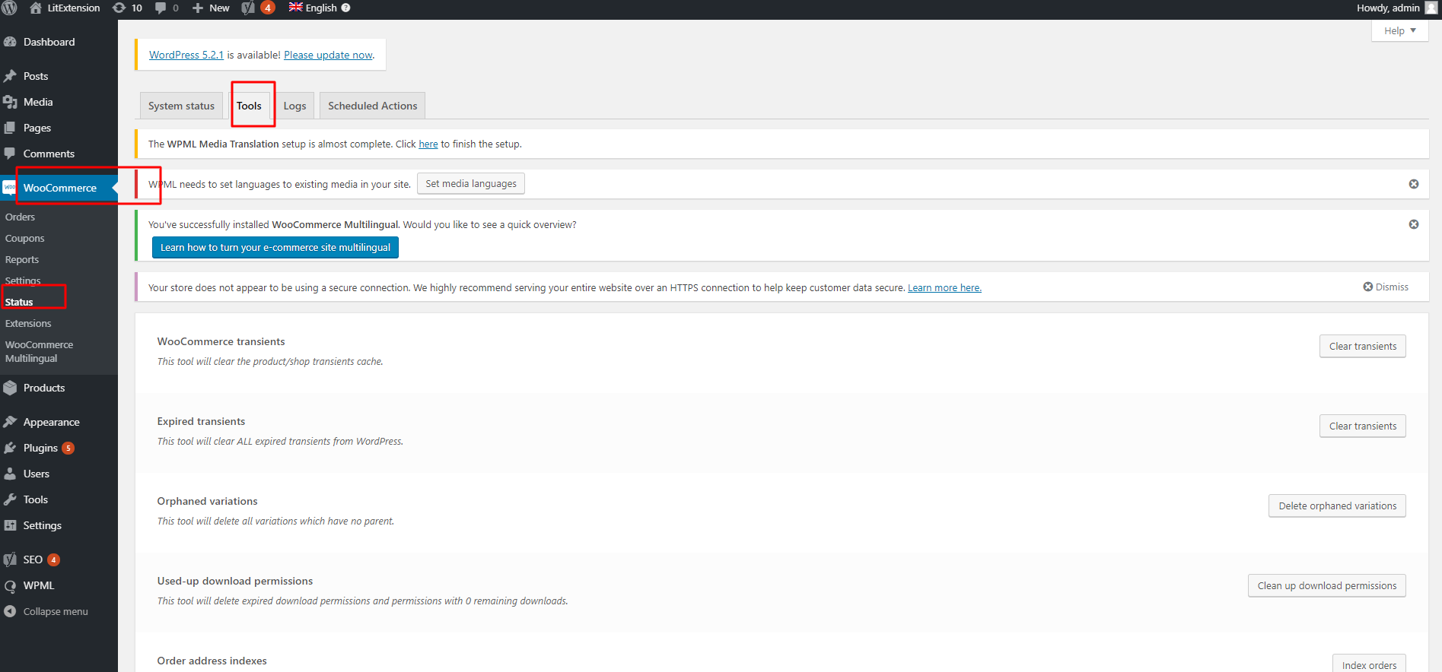Screen dimensions: 1442x672
Task: Click the Yoast 4 notifications badge in admin bar
Action: (268, 8)
